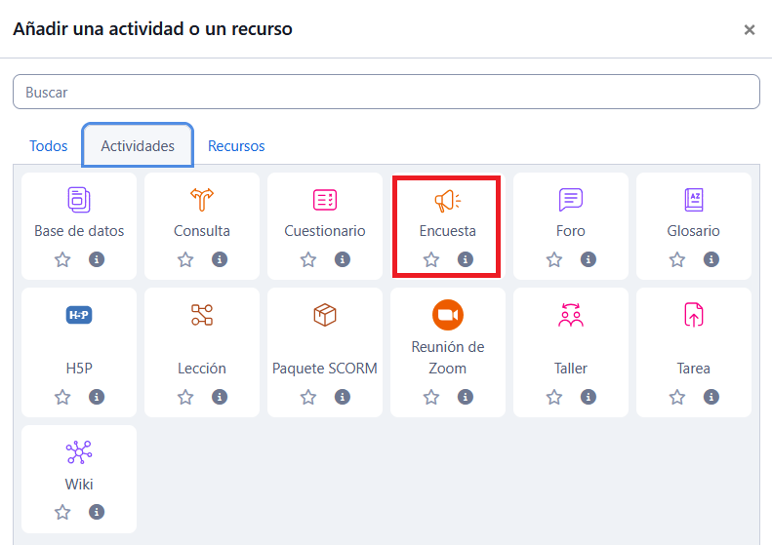Screen dimensions: 772x545
Task: Switch to the Recursos tab
Action: [x=236, y=146]
